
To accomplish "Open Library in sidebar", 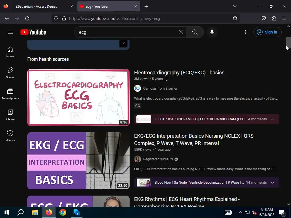I will [10, 115].
